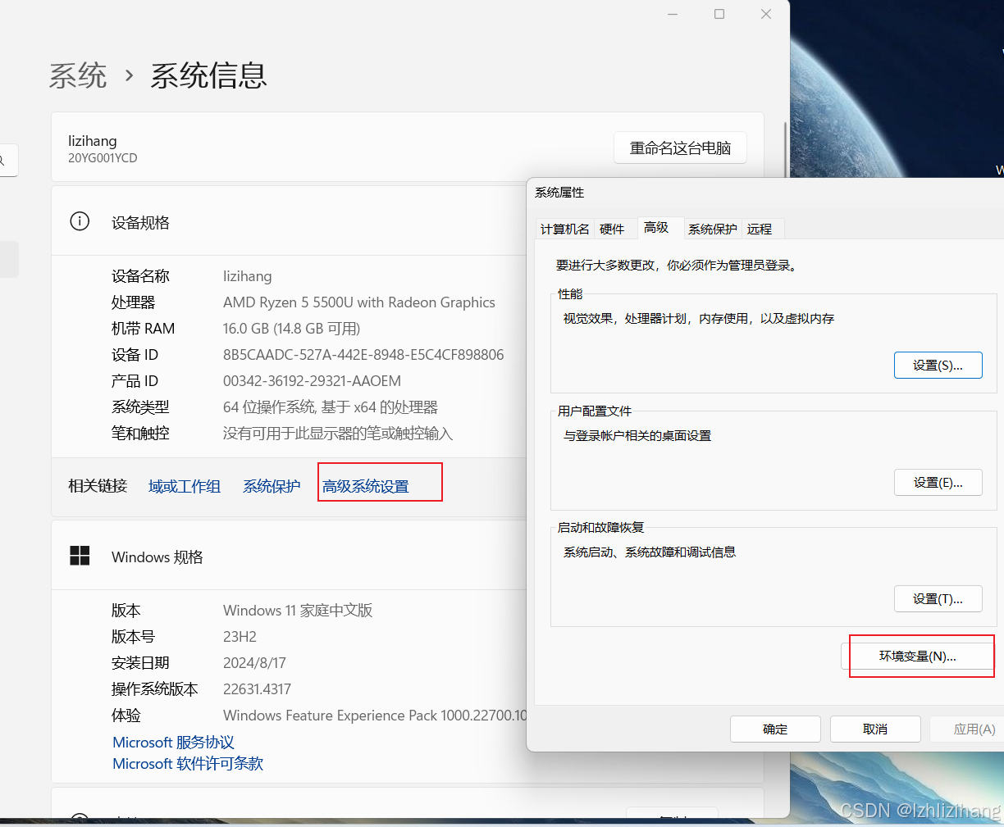
Task: Click the Windows logo icon beside Windows 规格
Action: click(80, 557)
